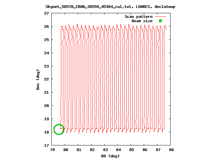This screenshot has width=212, height=159.
Task: Click the 'Scan pattern' legend label
Action: 138,17
